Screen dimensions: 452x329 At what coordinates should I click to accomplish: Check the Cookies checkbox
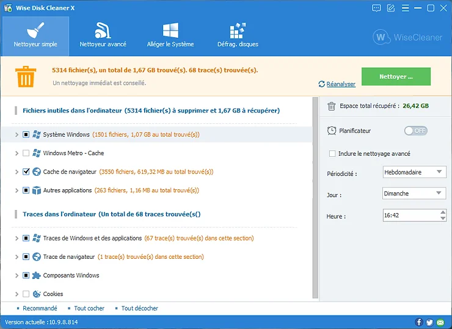(x=26, y=294)
